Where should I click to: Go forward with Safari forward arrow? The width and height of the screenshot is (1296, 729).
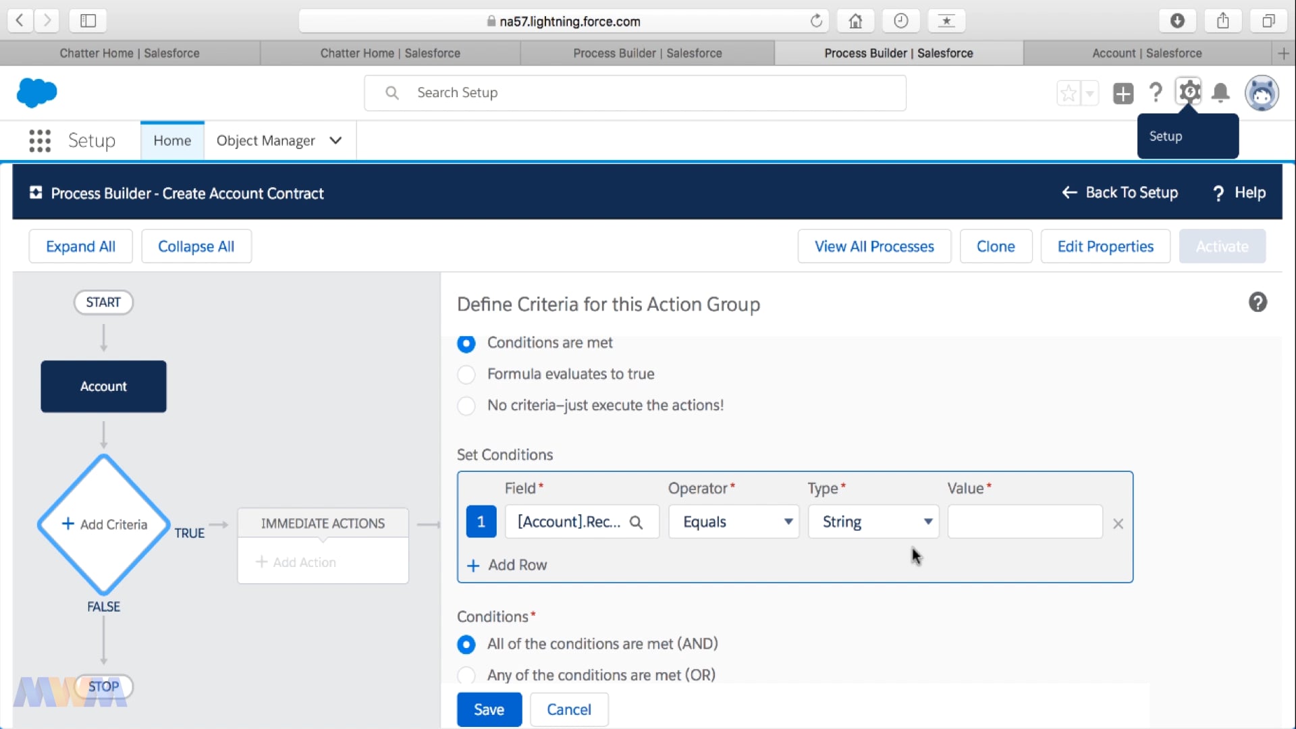(x=47, y=21)
